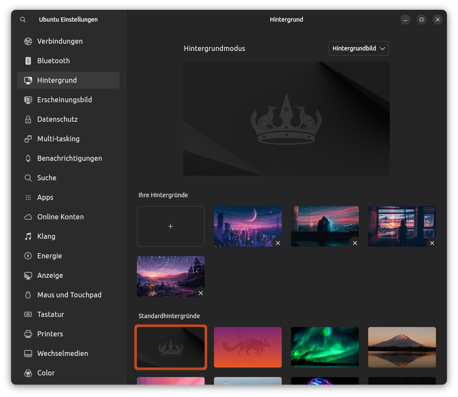458x397 pixels.
Task: Click the Klang music note icon
Action: click(x=28, y=236)
